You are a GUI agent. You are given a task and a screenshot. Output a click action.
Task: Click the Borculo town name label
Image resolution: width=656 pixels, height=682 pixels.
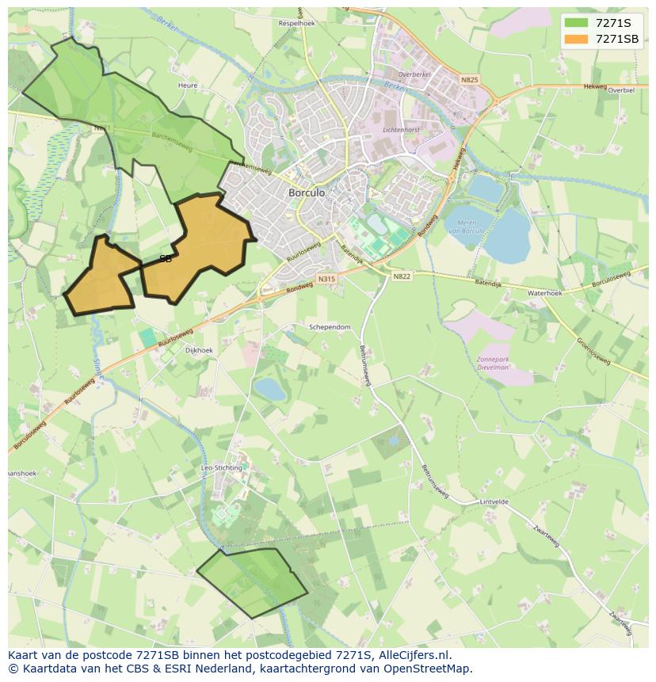click(x=307, y=192)
